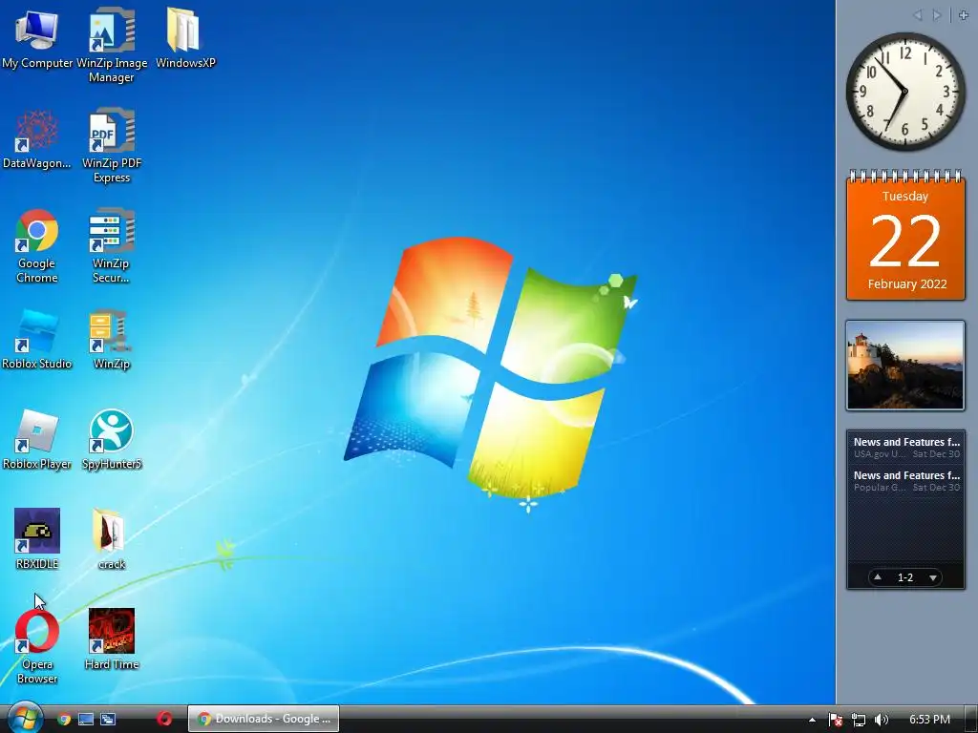Image resolution: width=978 pixels, height=733 pixels.
Task: Launch Chrome from the quick launch bar
Action: (x=64, y=720)
